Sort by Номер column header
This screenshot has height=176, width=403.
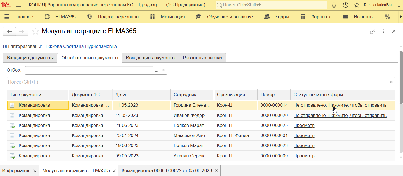pos(274,94)
